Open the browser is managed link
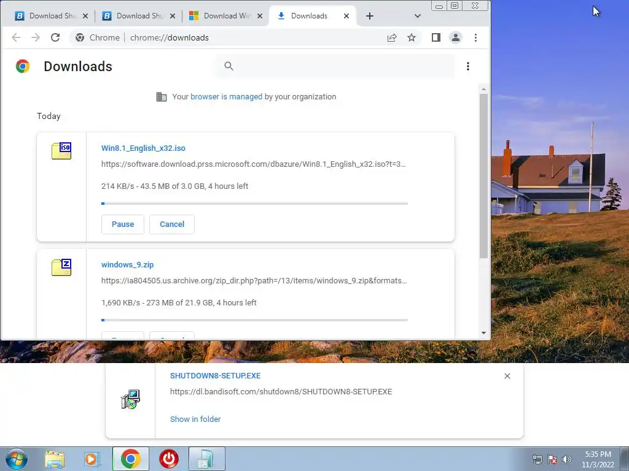Screen dimensions: 629x471 pos(226,96)
